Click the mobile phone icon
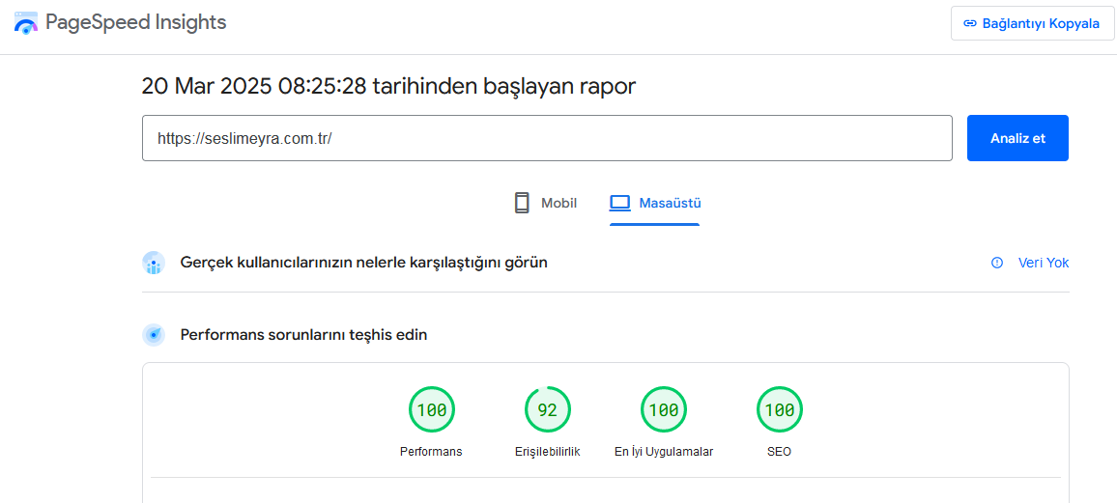Viewport: 1117px width, 503px height. [x=522, y=203]
